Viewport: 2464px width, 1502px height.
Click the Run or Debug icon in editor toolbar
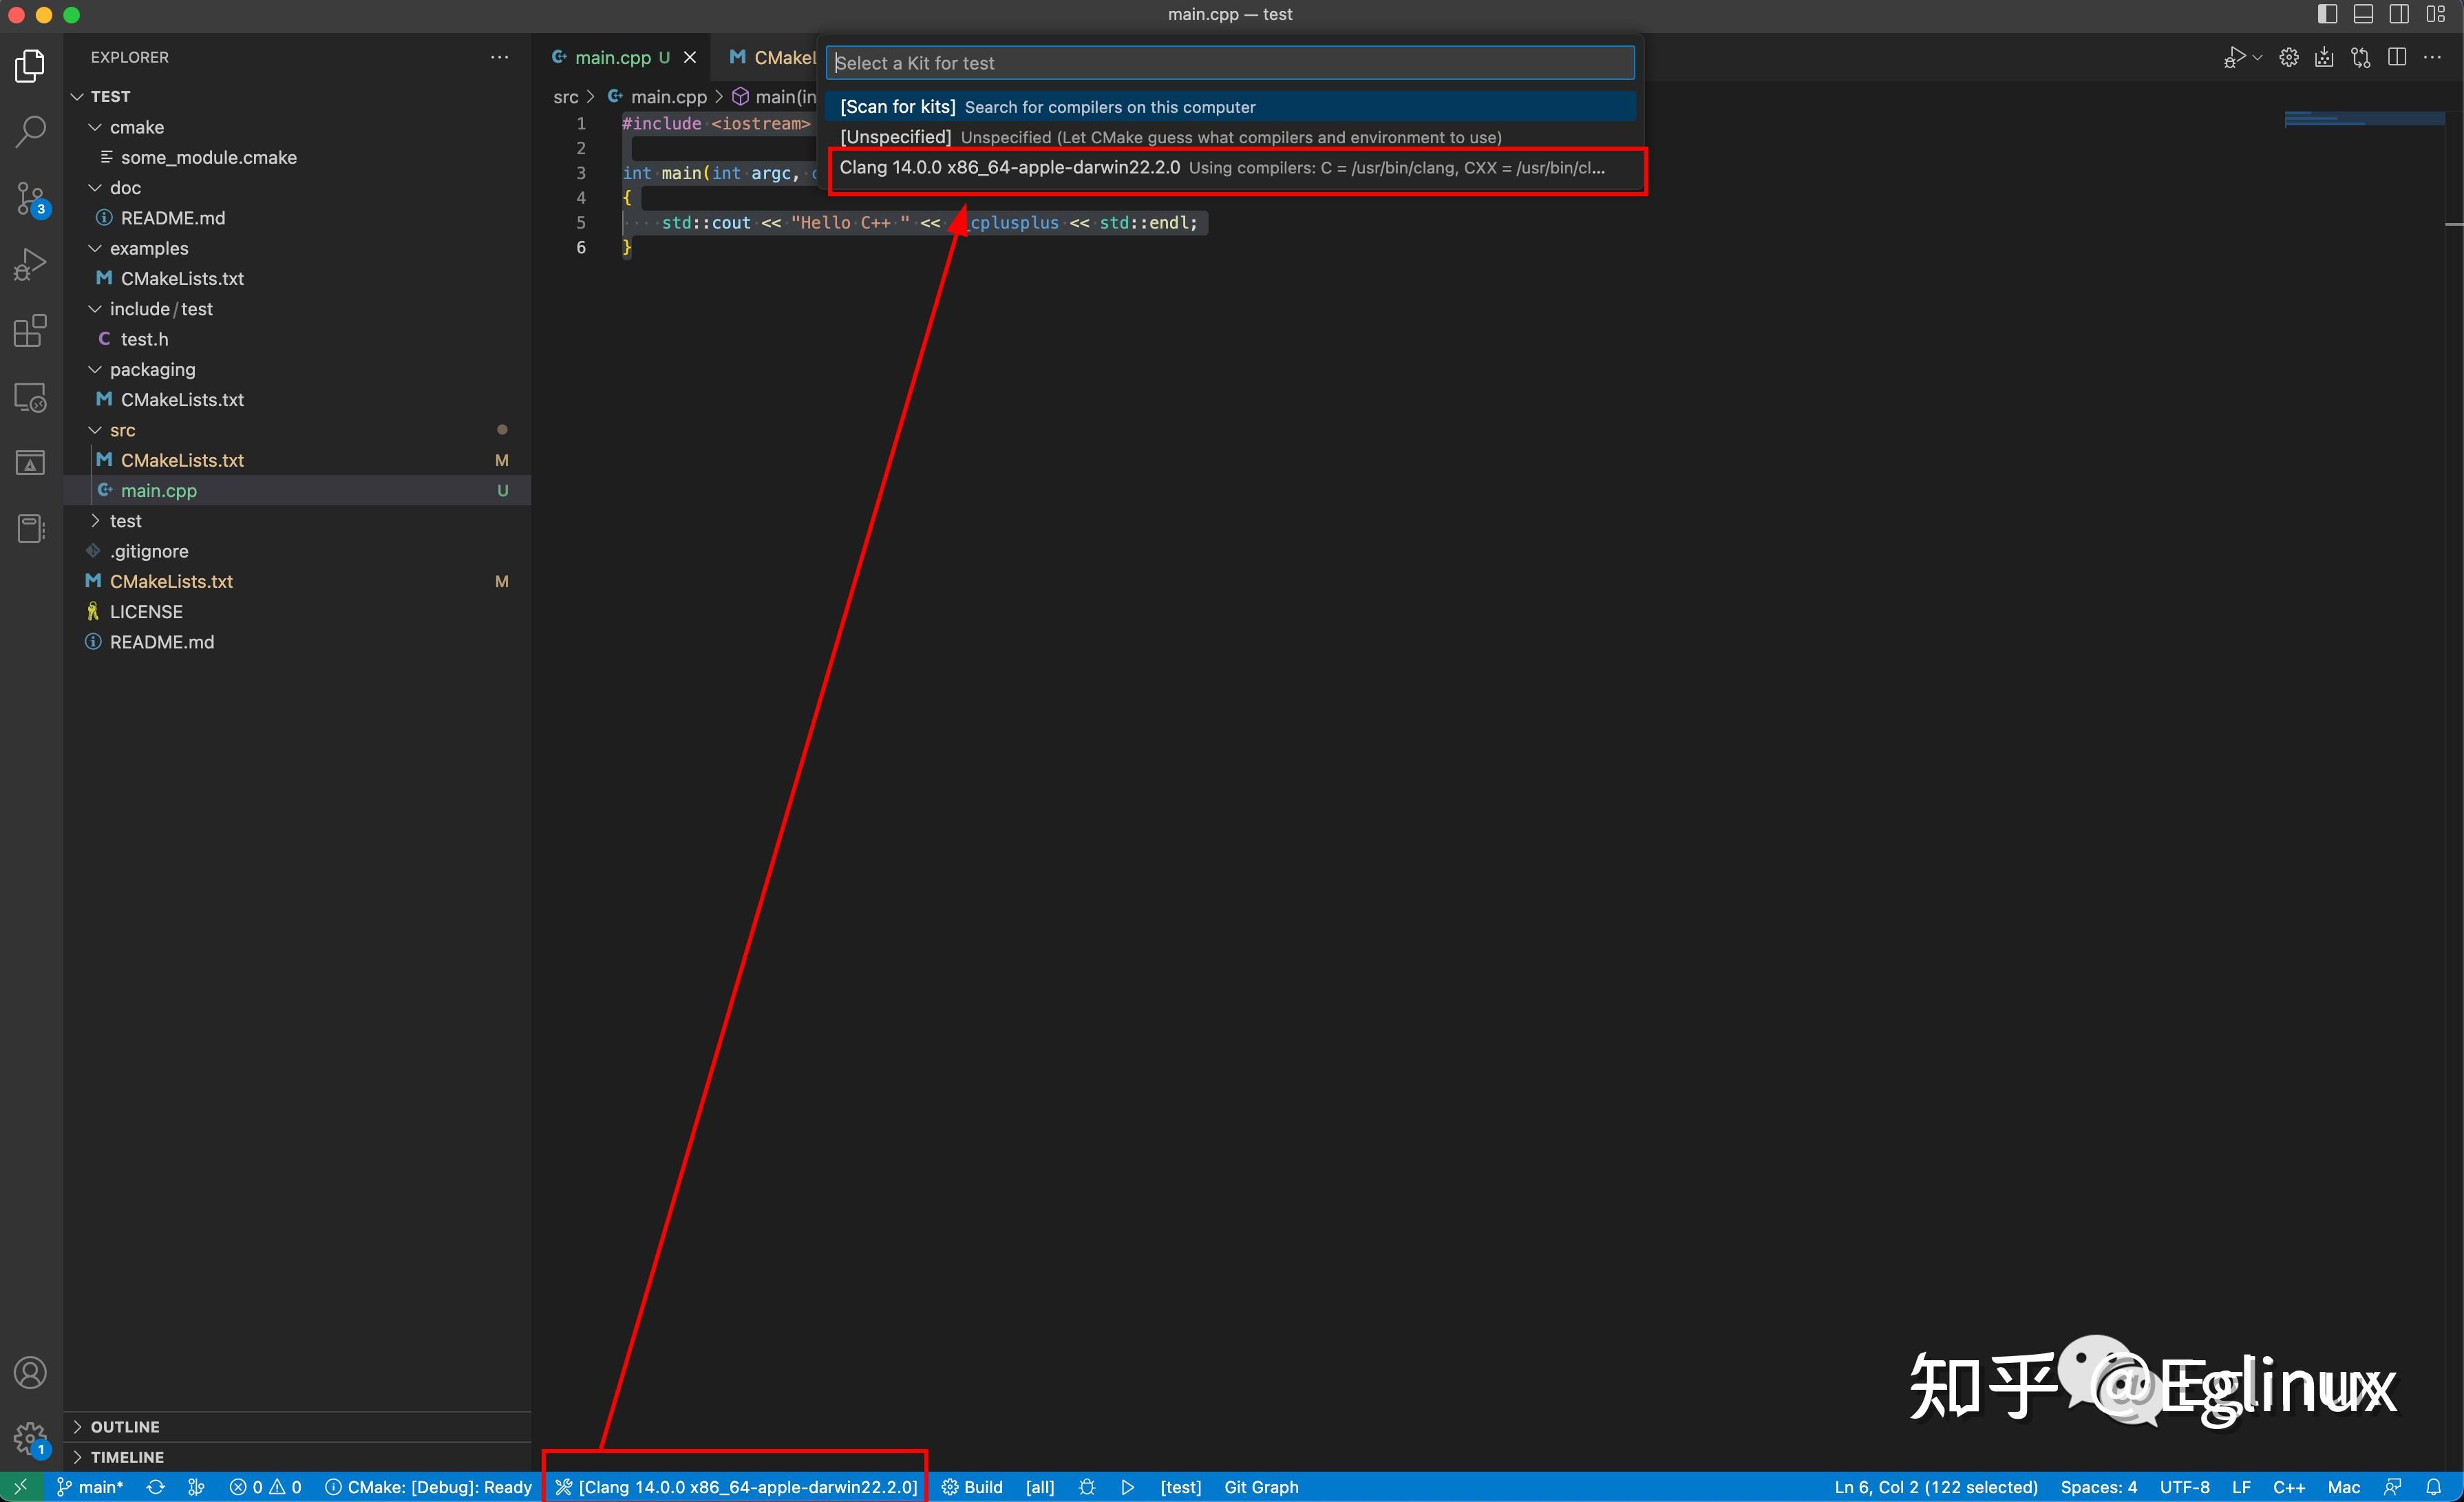click(x=2233, y=58)
